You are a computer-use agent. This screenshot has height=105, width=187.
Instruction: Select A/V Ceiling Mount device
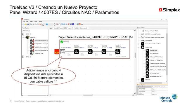coord(154,54)
